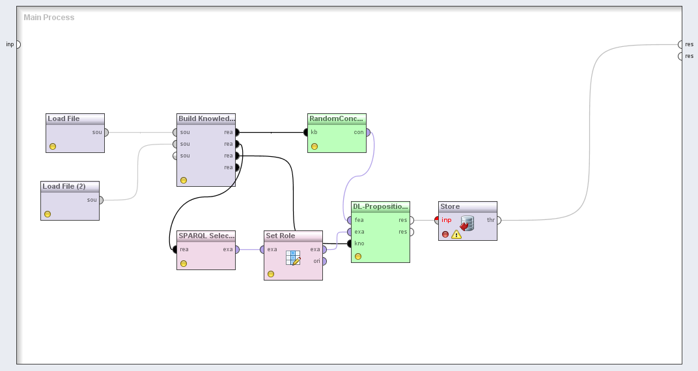Click the yellow status dot on DL-Propositio operator
The width and height of the screenshot is (698, 371).
(x=358, y=256)
